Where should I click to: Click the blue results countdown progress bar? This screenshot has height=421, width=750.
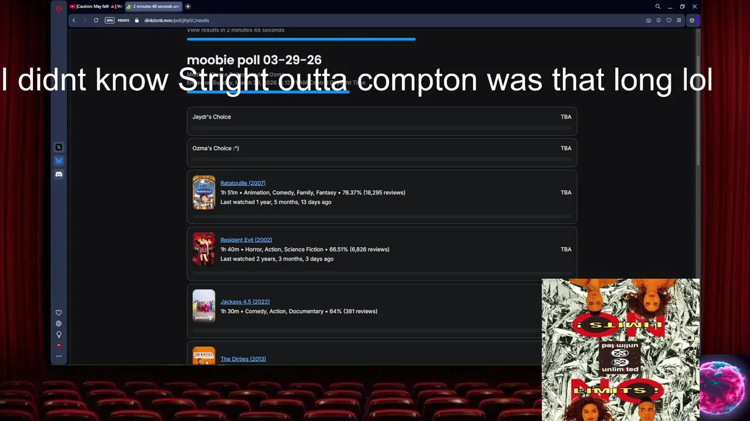[301, 39]
